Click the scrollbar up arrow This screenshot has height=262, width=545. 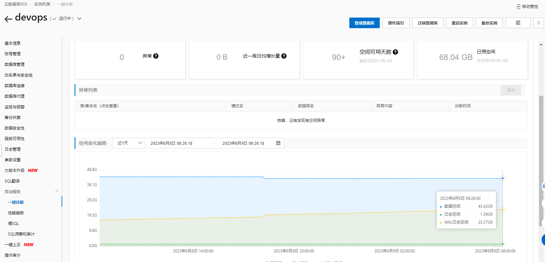coord(541,44)
